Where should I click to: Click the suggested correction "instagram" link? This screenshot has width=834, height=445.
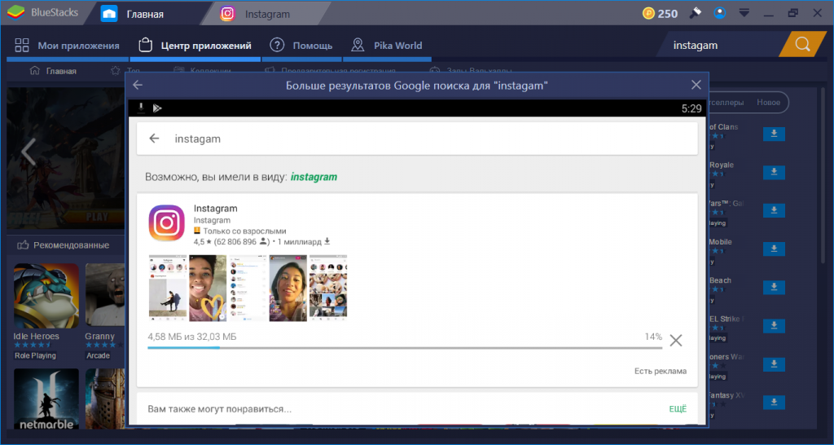click(x=314, y=177)
